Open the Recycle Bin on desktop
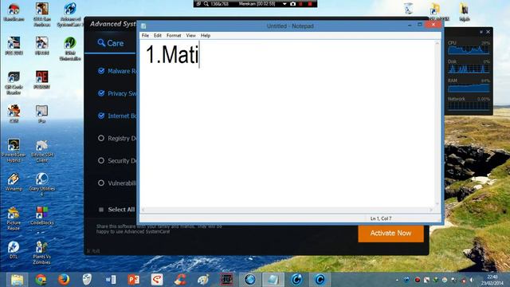 (408, 8)
